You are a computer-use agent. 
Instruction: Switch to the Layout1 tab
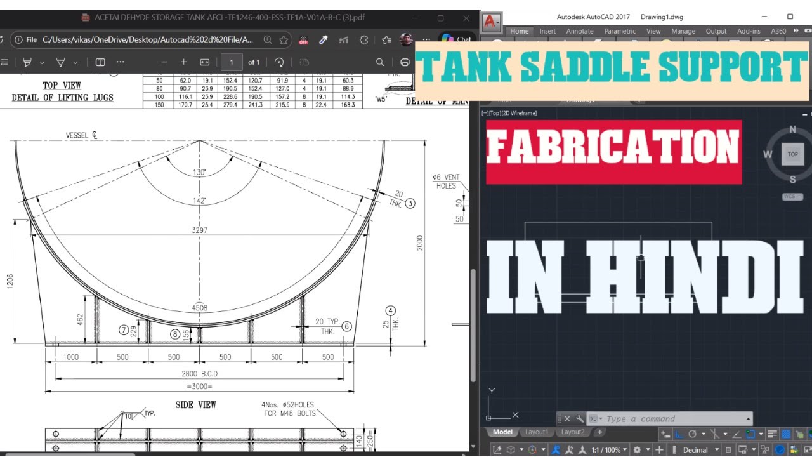537,432
